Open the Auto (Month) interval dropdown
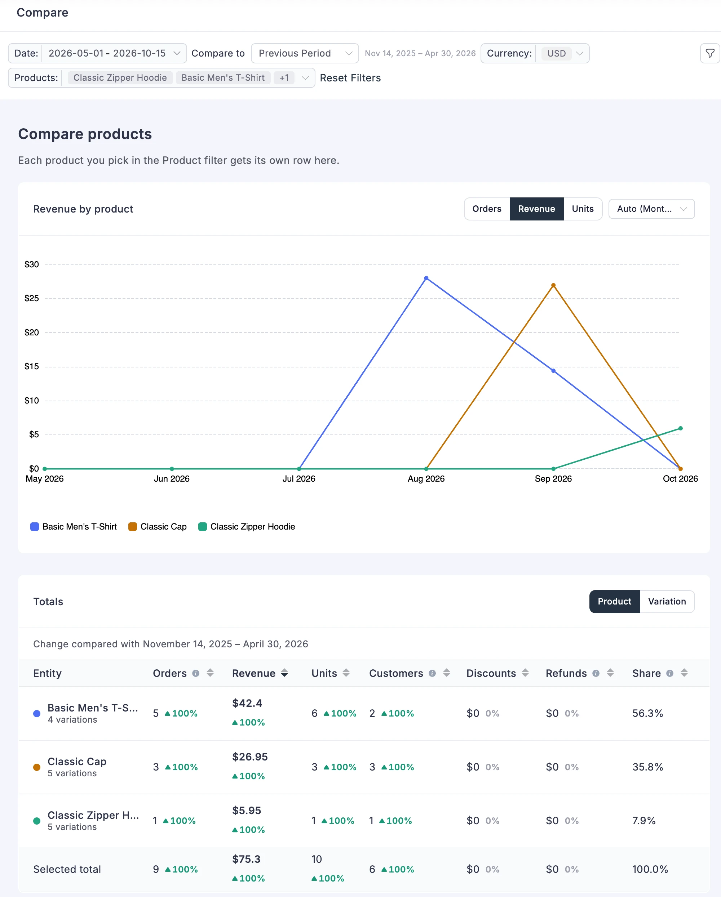The width and height of the screenshot is (721, 897). pos(651,209)
